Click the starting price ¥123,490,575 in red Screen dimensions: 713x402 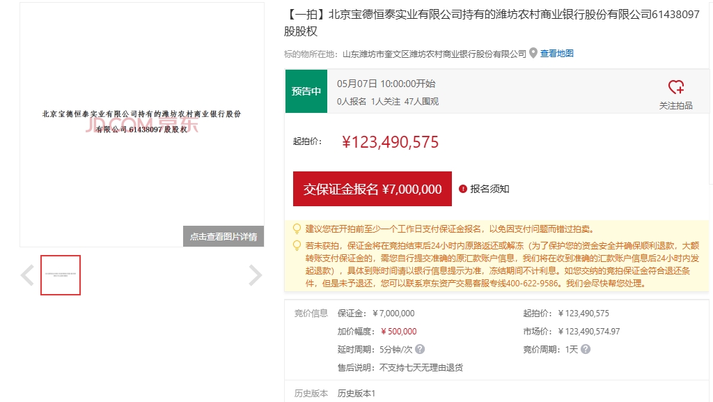(x=390, y=142)
